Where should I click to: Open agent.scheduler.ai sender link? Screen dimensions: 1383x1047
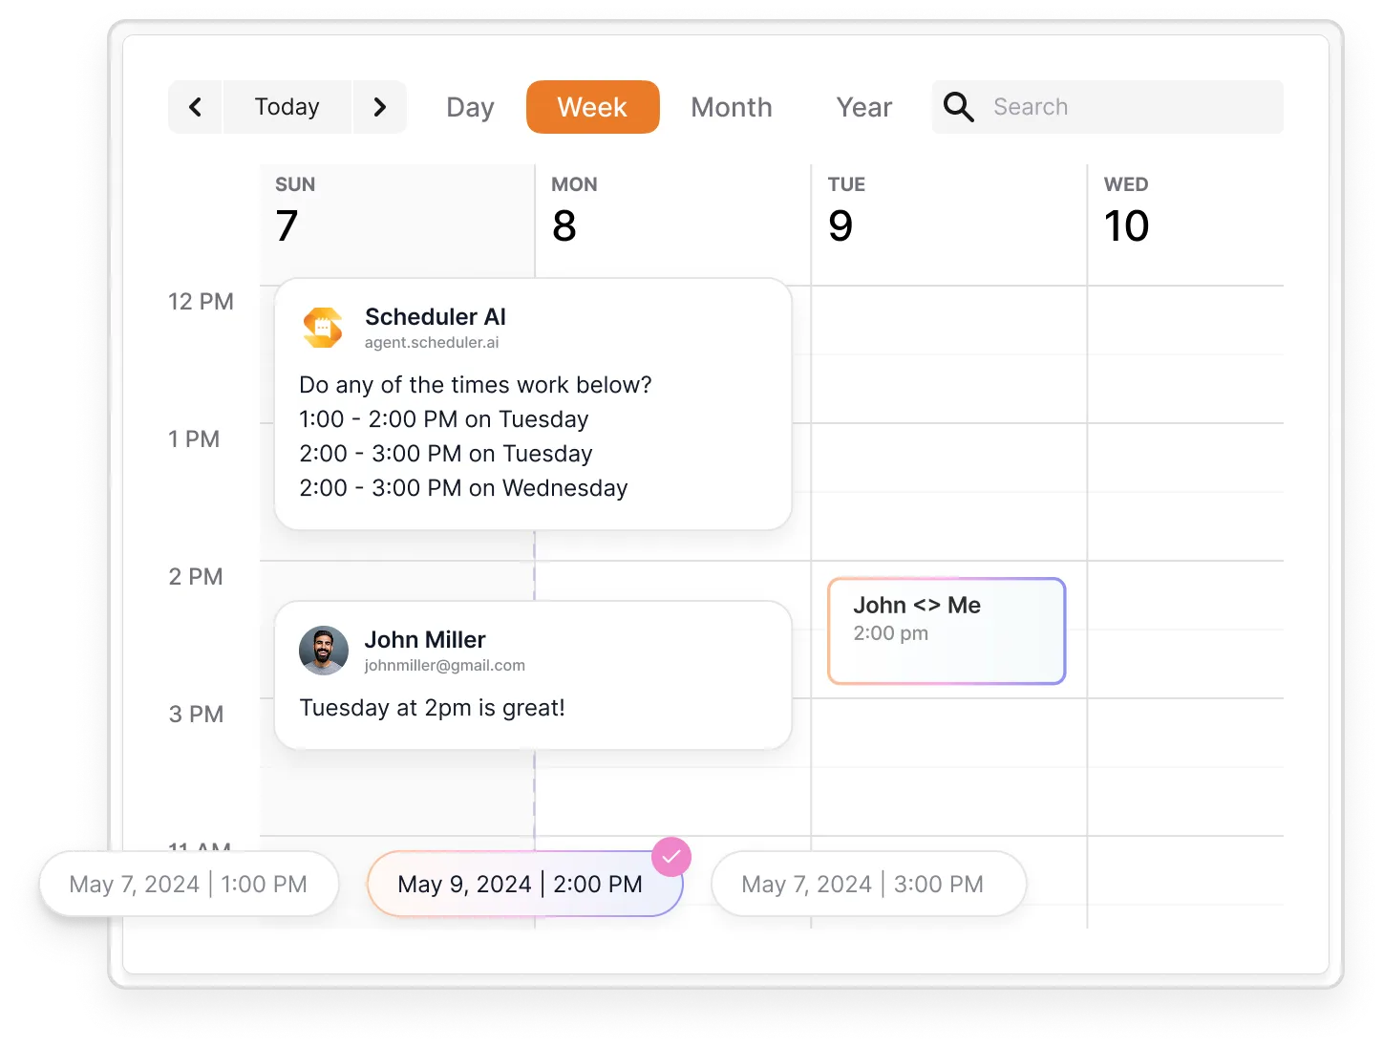431,342
